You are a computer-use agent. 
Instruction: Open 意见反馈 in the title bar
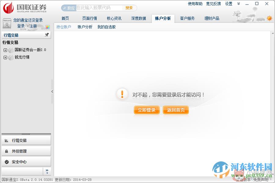click(x=213, y=4)
